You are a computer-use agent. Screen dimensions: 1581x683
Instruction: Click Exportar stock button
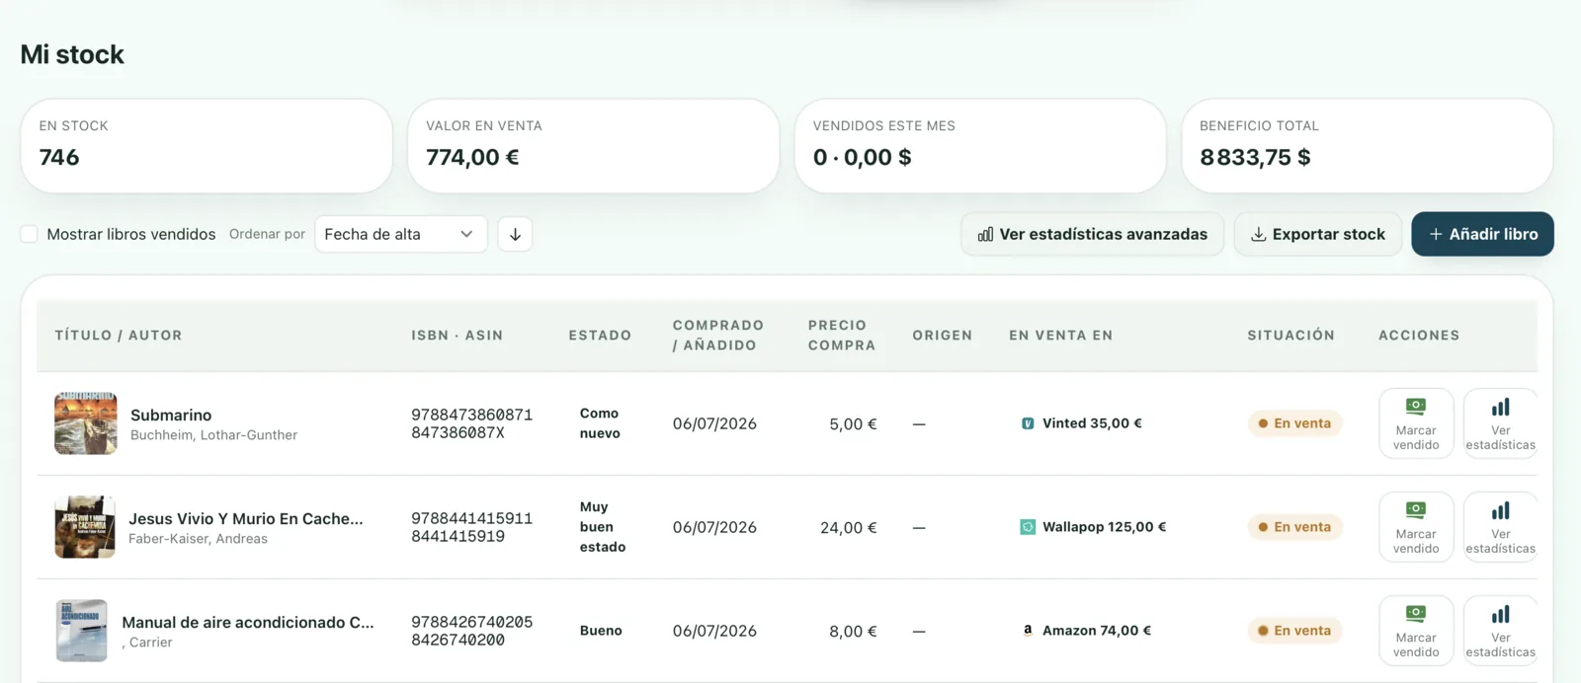[1317, 234]
